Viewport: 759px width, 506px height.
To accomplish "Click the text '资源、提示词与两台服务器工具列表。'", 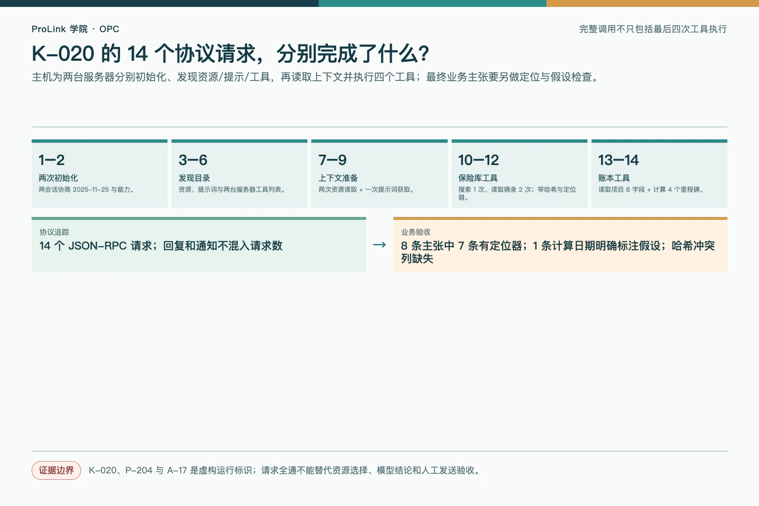I will pyautogui.click(x=233, y=190).
